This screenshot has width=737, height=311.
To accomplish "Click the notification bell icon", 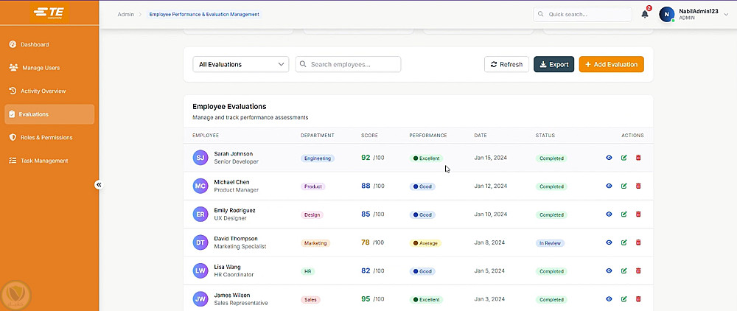I will pyautogui.click(x=645, y=14).
